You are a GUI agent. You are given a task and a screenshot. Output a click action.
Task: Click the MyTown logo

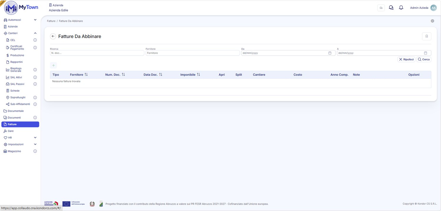[x=21, y=8]
